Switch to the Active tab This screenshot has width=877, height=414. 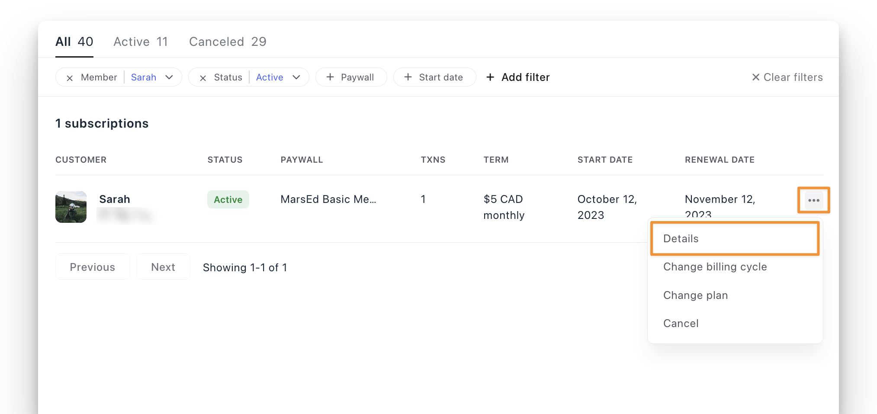coord(141,42)
